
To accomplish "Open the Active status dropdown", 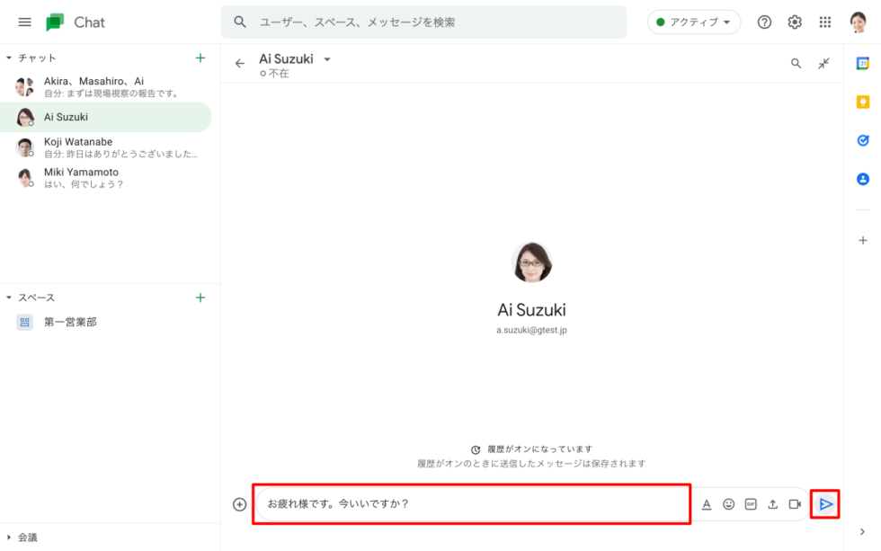I will click(x=693, y=22).
